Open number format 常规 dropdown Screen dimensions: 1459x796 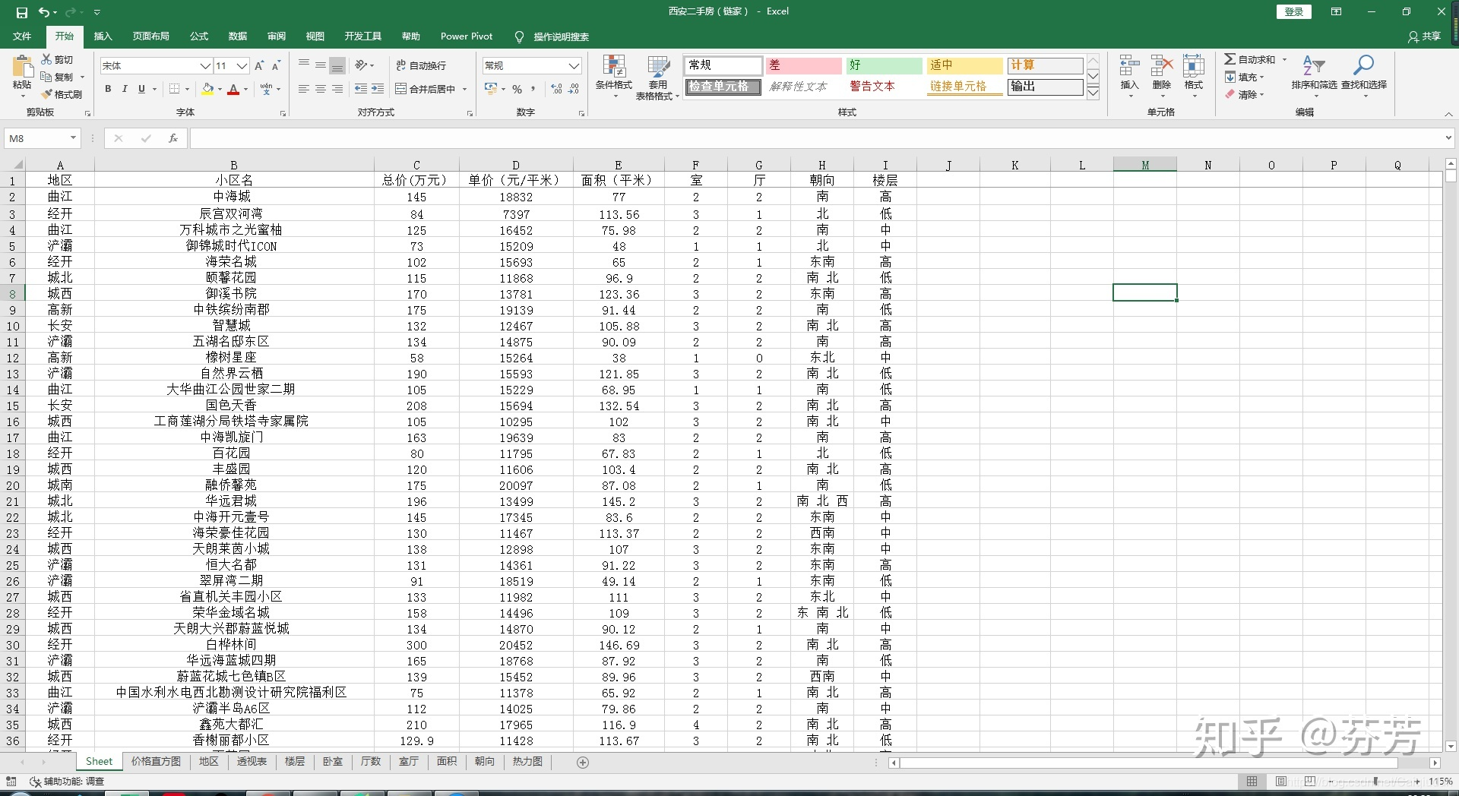(574, 66)
